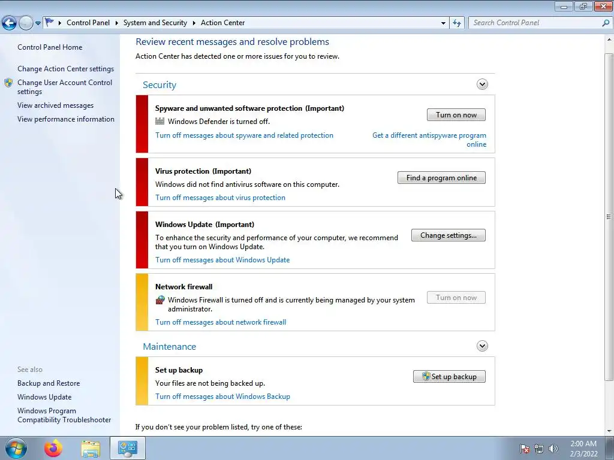Screen dimensions: 614x460
Task: Collapse the Maintenance section chevron
Action: 482,346
